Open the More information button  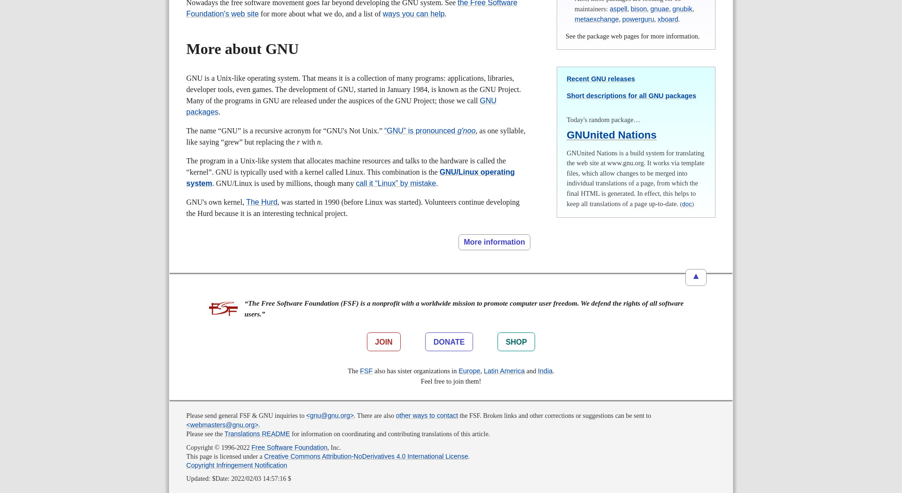tap(494, 242)
